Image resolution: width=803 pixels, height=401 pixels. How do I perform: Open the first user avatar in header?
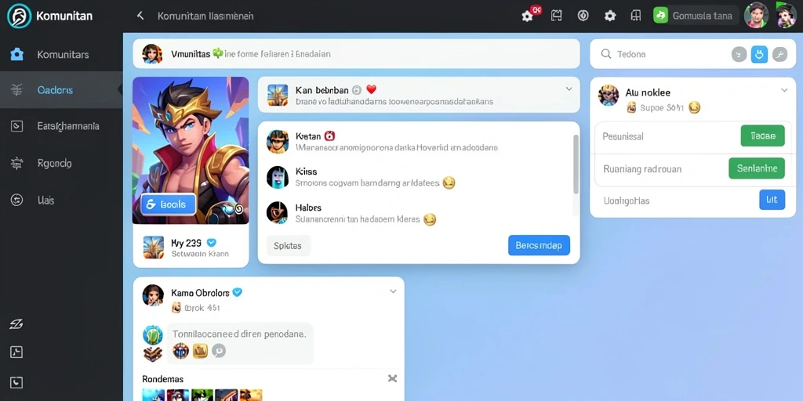756,16
